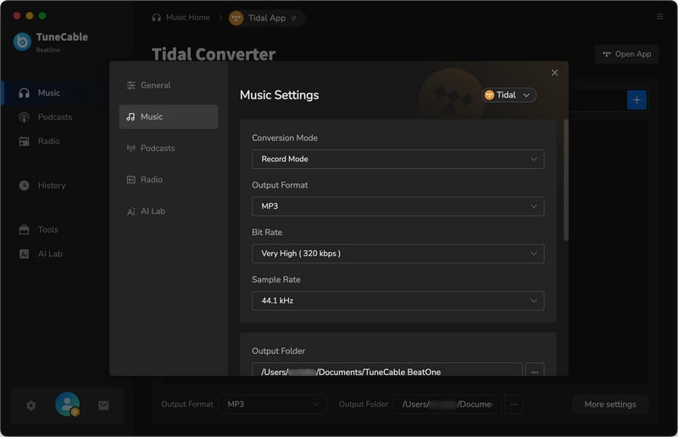This screenshot has height=437, width=678.
Task: Click the settings dialog scrollbar
Action: 565,180
